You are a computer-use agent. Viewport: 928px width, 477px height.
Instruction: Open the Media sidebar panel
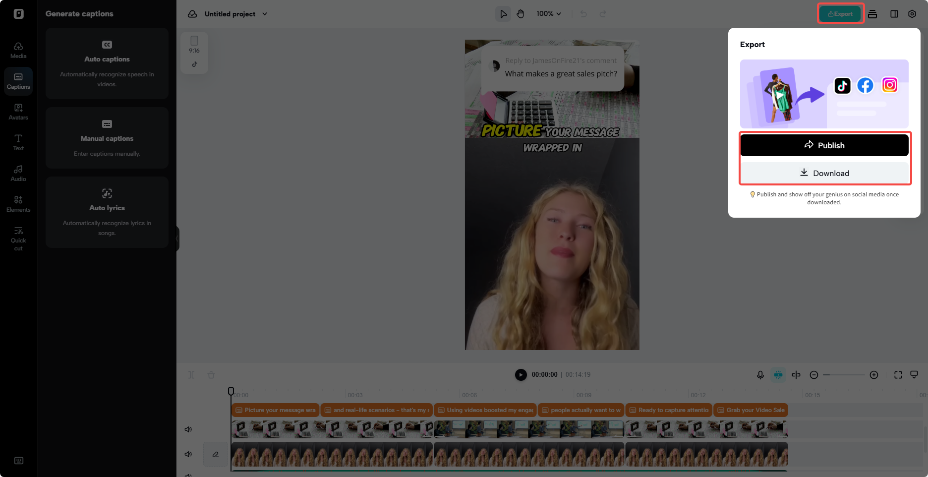coord(18,51)
